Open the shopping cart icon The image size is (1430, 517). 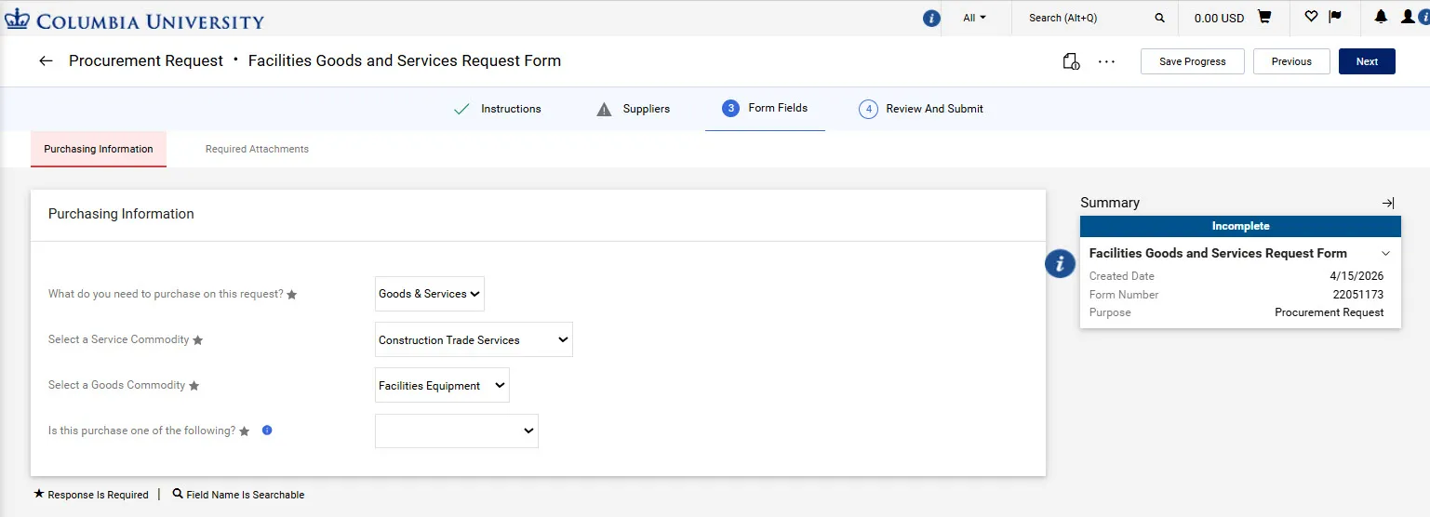pyautogui.click(x=1264, y=17)
